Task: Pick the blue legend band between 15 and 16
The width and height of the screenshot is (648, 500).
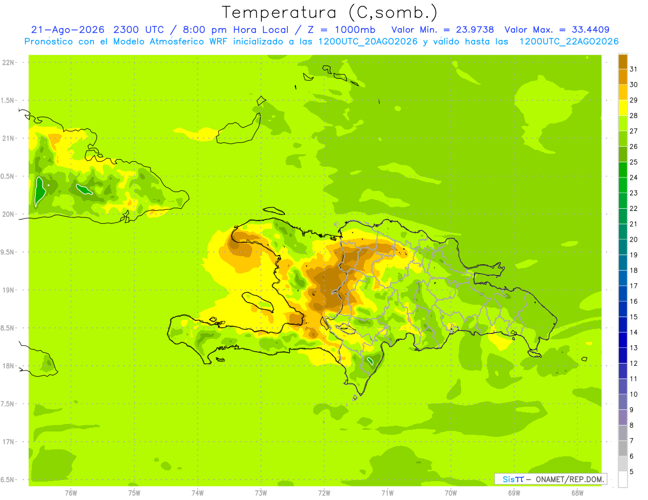Action: pyautogui.click(x=623, y=309)
